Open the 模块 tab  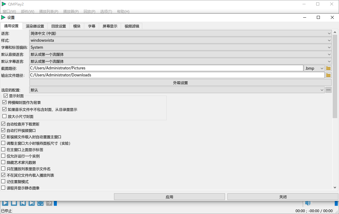point(77,26)
